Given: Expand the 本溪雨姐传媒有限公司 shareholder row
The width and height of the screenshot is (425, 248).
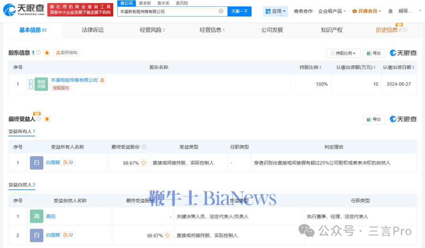Looking at the screenshot, I should 31,84.
